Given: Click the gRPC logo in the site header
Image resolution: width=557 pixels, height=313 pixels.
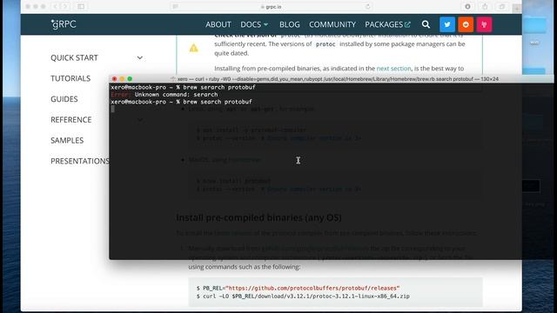Looking at the screenshot, I should [64, 24].
